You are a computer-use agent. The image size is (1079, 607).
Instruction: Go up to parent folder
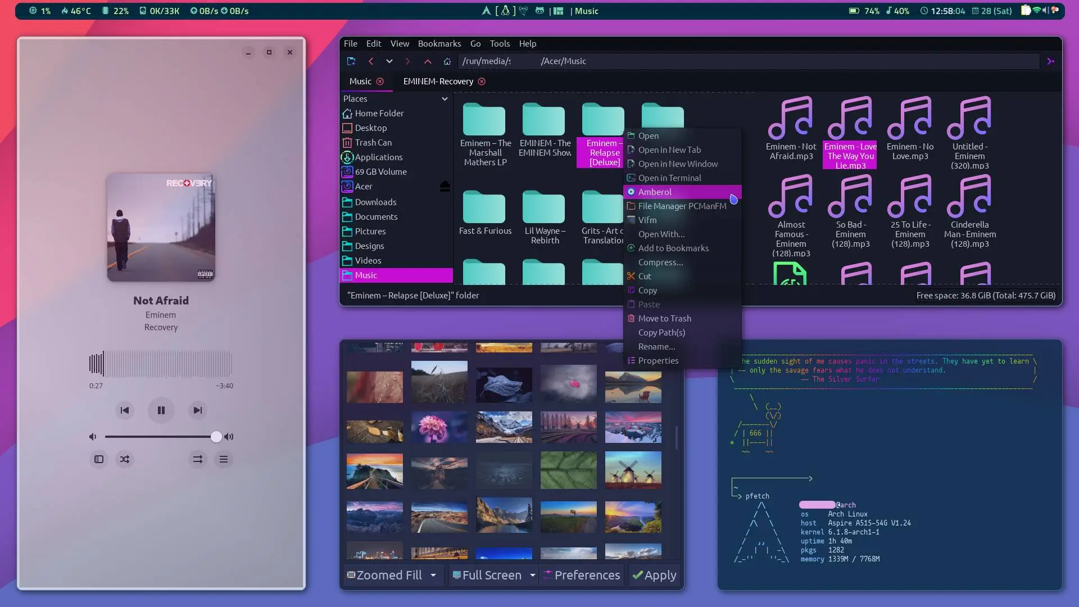pos(428,61)
